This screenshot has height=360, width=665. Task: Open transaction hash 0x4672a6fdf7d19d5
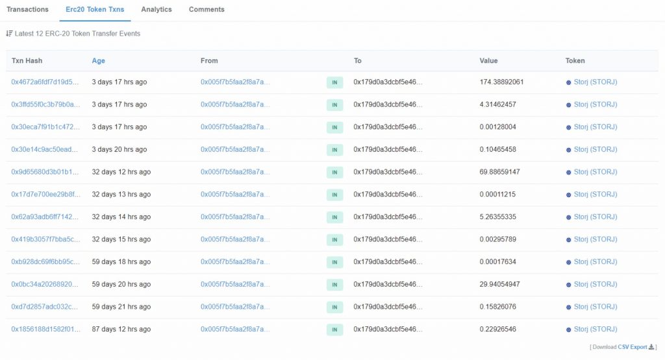point(45,82)
